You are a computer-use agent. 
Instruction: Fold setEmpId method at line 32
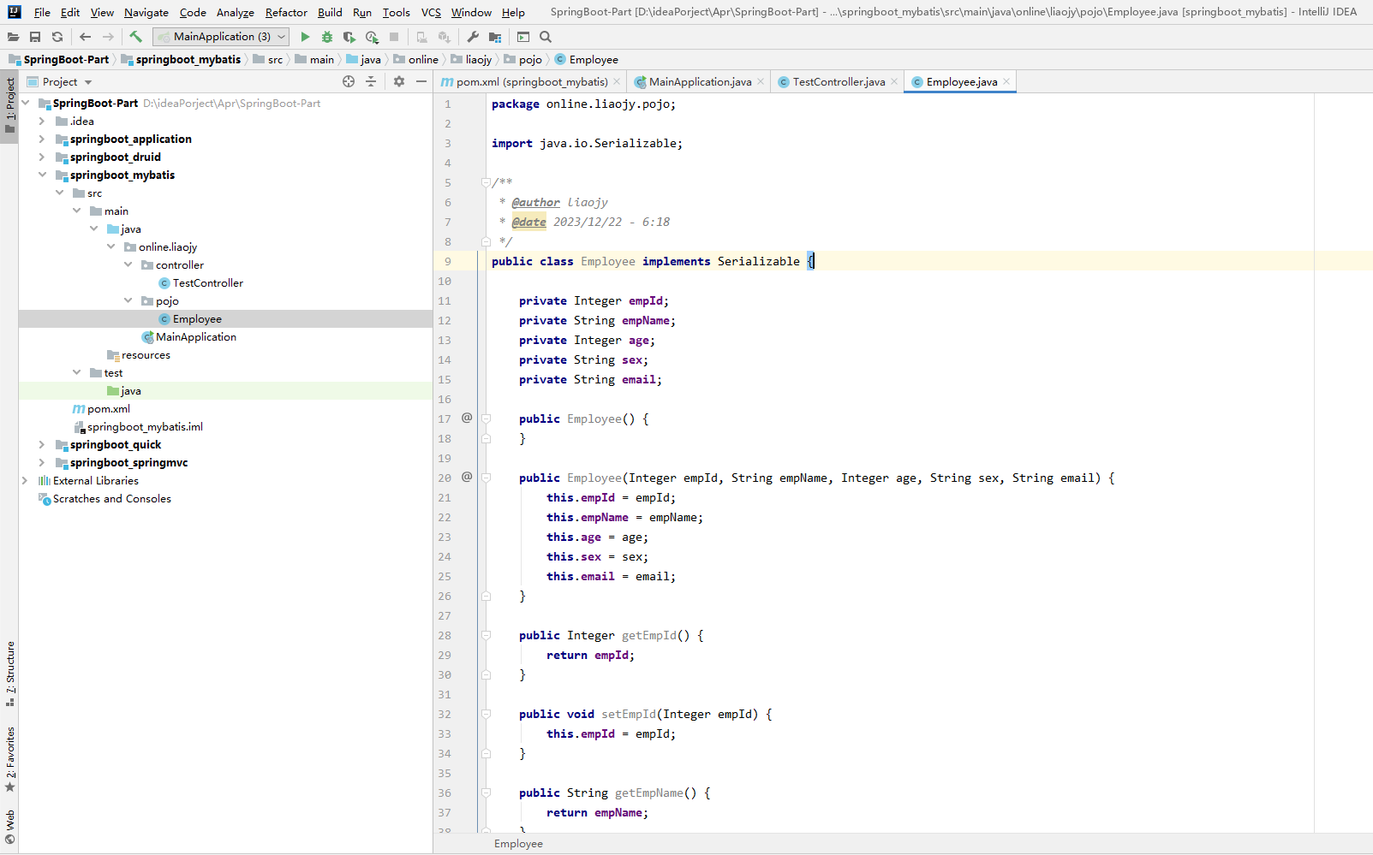tap(486, 714)
